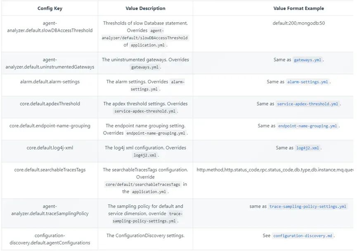Click the "Config Key" column header
The image size is (357, 251).
tap(50, 8)
